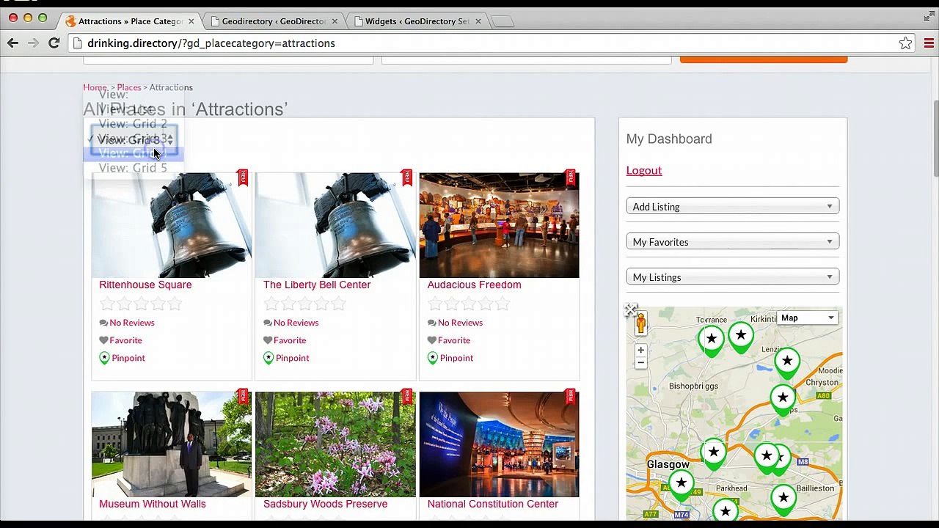
Task: Click the Street View pegman on the map
Action: (x=640, y=323)
